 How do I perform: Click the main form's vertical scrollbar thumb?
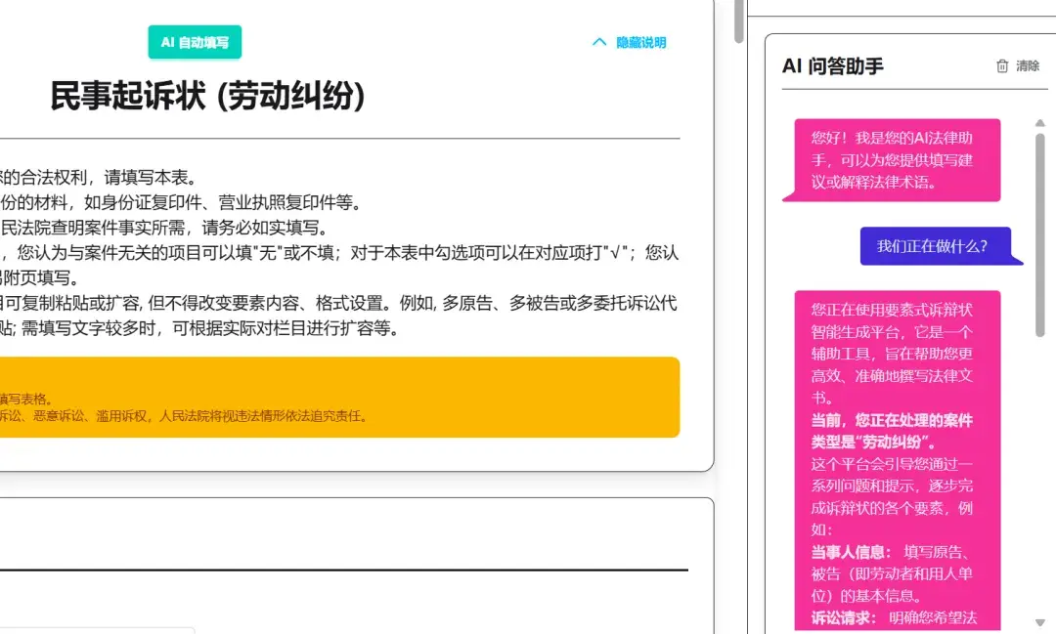739,21
